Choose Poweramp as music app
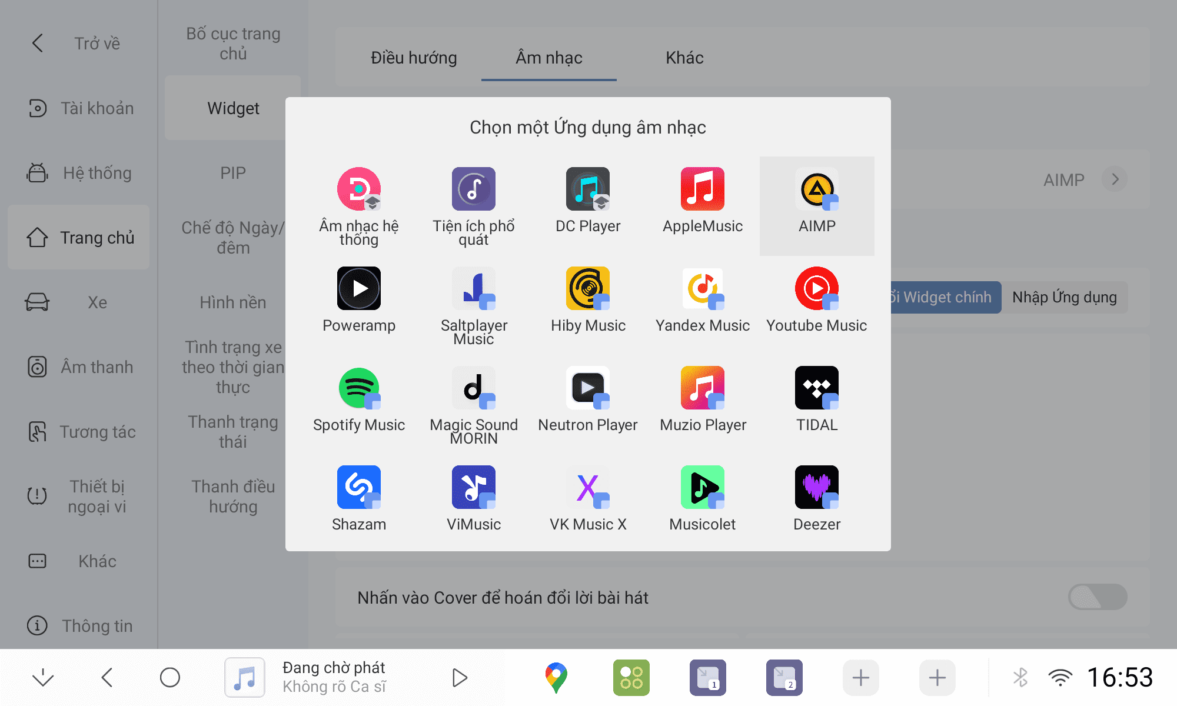Viewport: 1177px width, 706px height. pyautogui.click(x=358, y=288)
